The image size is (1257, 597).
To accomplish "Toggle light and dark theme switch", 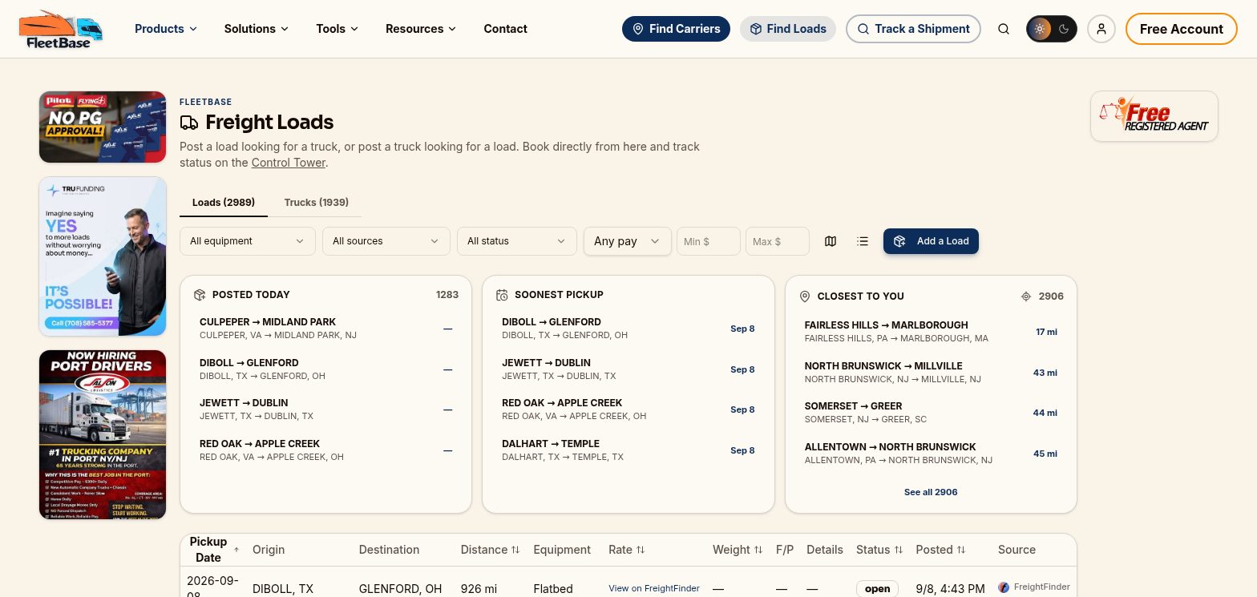I will [x=1052, y=29].
